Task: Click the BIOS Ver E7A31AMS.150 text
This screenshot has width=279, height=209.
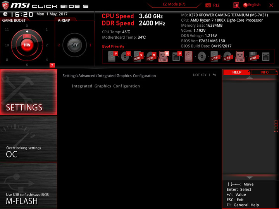Action: (203, 41)
